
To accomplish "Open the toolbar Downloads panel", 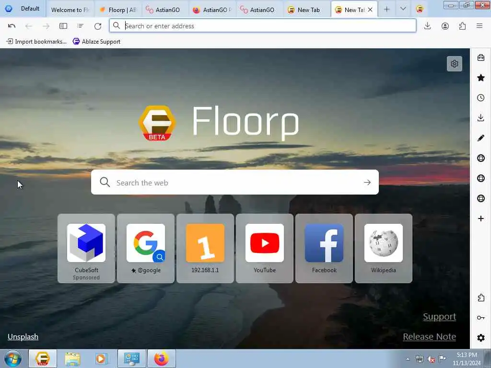I will pos(427,26).
